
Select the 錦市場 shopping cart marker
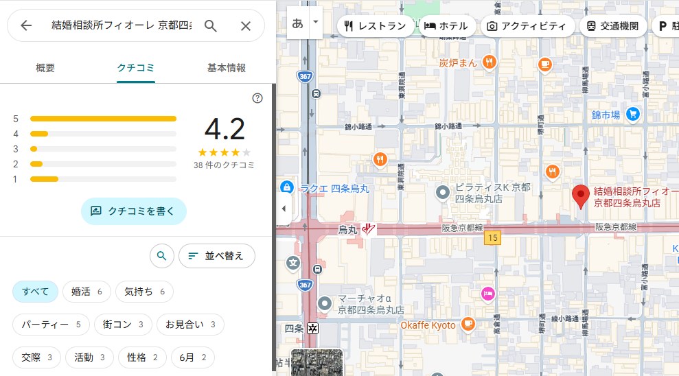632,115
